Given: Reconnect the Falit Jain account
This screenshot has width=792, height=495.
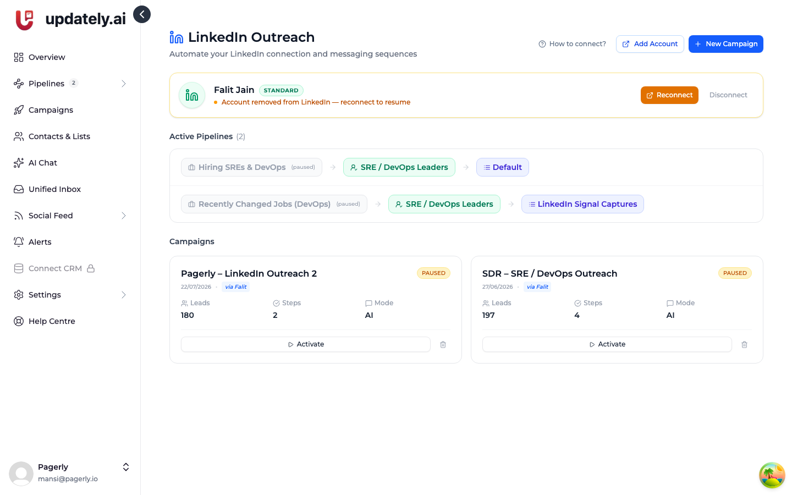Looking at the screenshot, I should [x=669, y=95].
